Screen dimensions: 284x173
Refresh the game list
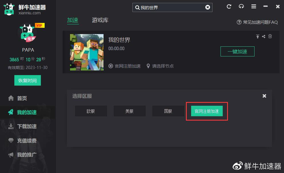pyautogui.click(x=229, y=6)
